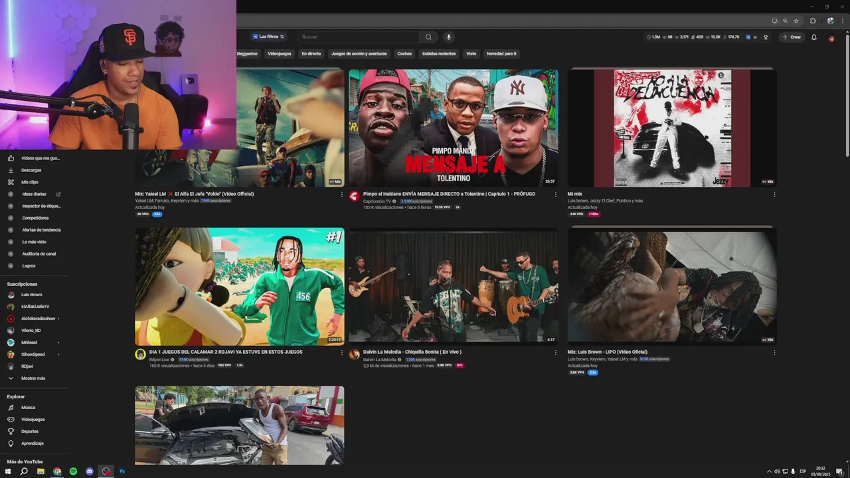This screenshot has height=478, width=850.
Task: Bookmark this page with the star icon
Action: pos(796,21)
